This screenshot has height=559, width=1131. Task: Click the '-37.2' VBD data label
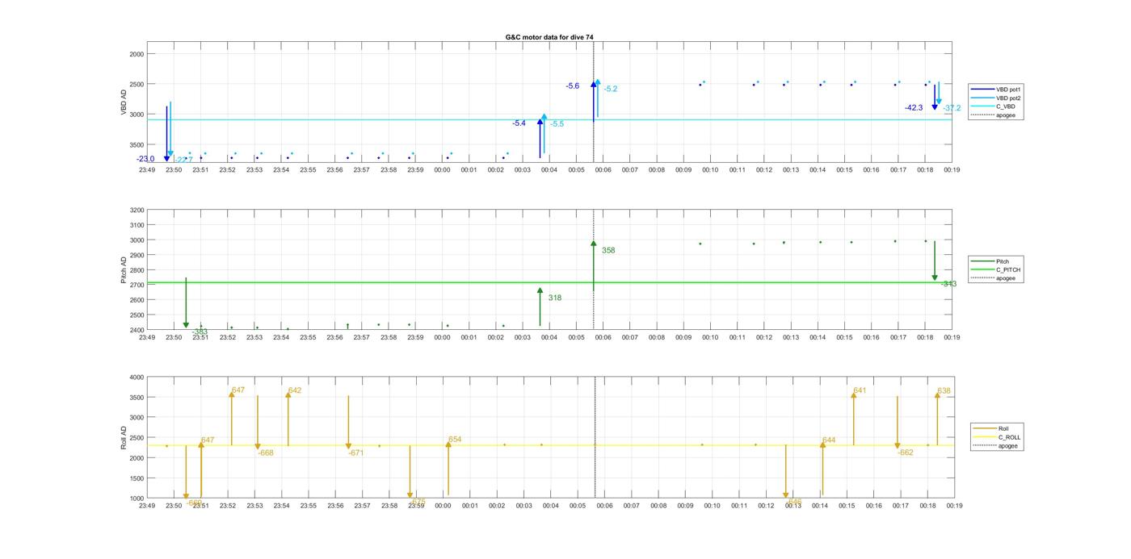(x=952, y=108)
